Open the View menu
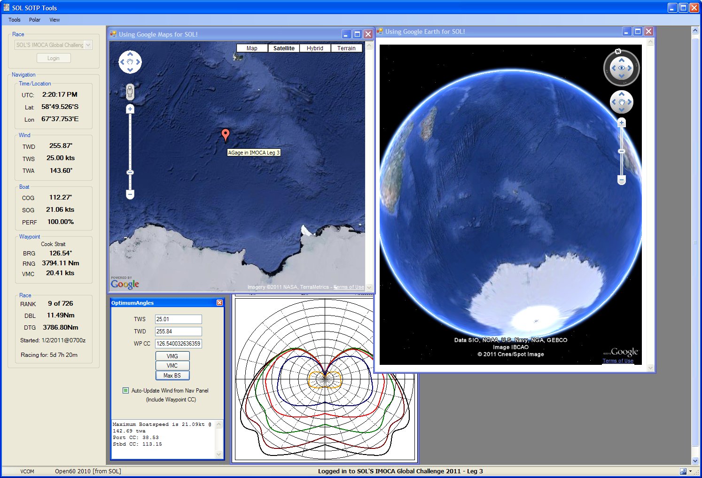 click(x=55, y=20)
